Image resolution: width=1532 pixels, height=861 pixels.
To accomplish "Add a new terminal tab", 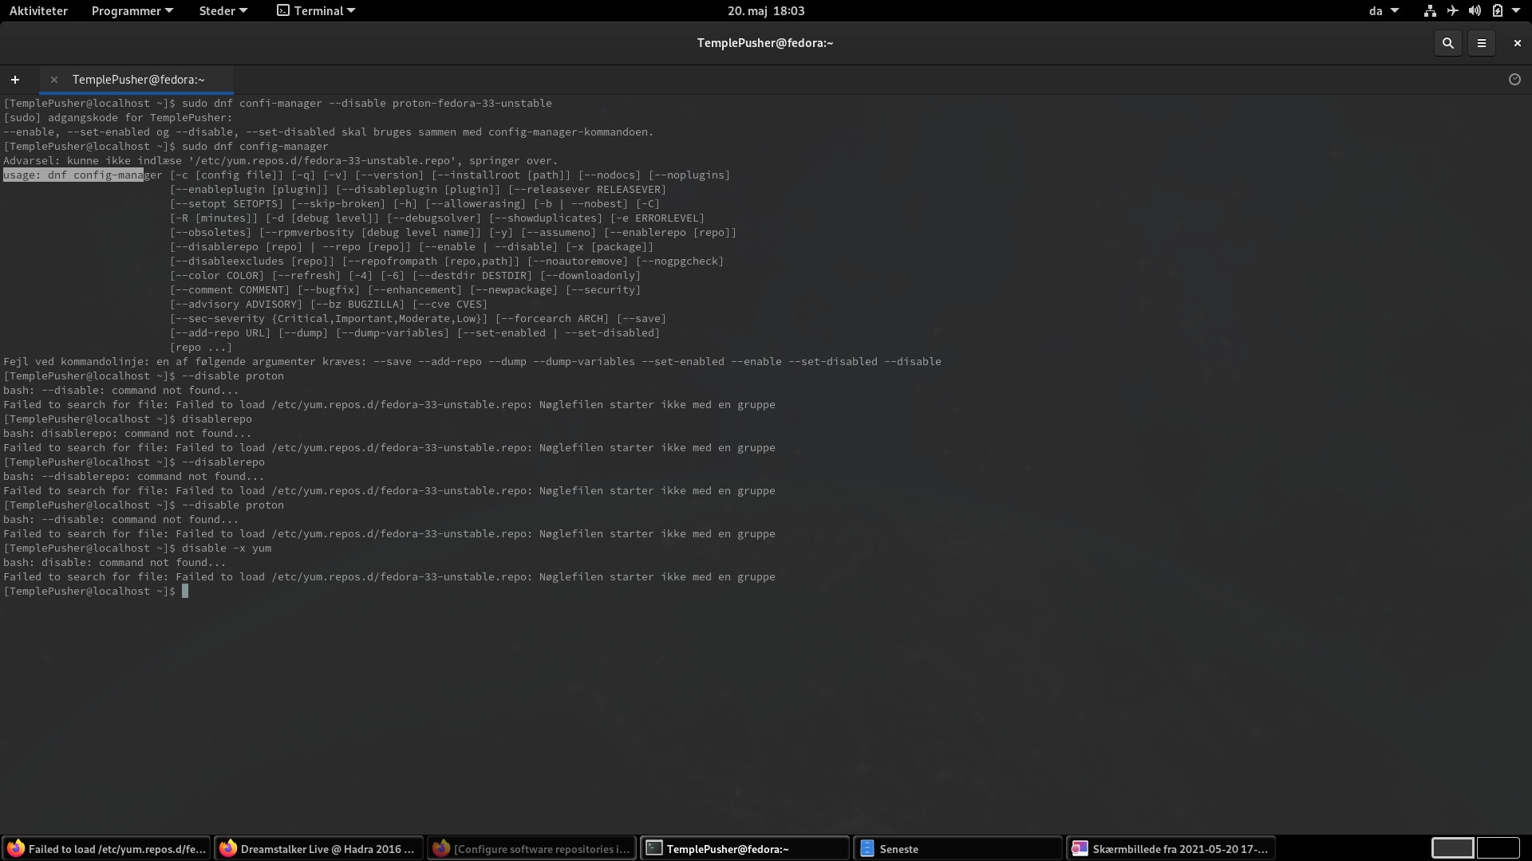I will pyautogui.click(x=15, y=80).
